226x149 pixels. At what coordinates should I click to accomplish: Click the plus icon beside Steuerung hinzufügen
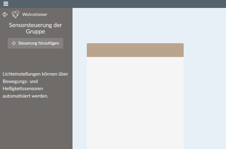pyautogui.click(x=14, y=43)
